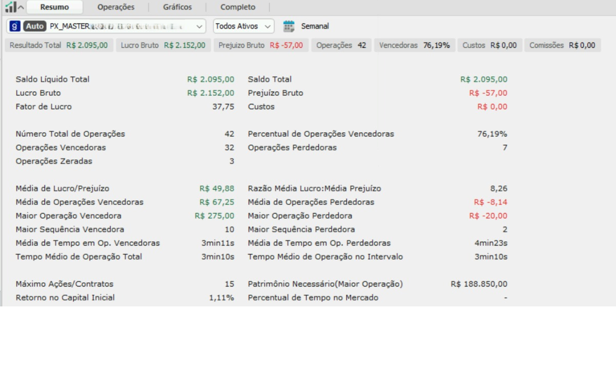Click Patrimônio Necessário value R$ 188.850,00
The image size is (616, 372).
point(479,284)
